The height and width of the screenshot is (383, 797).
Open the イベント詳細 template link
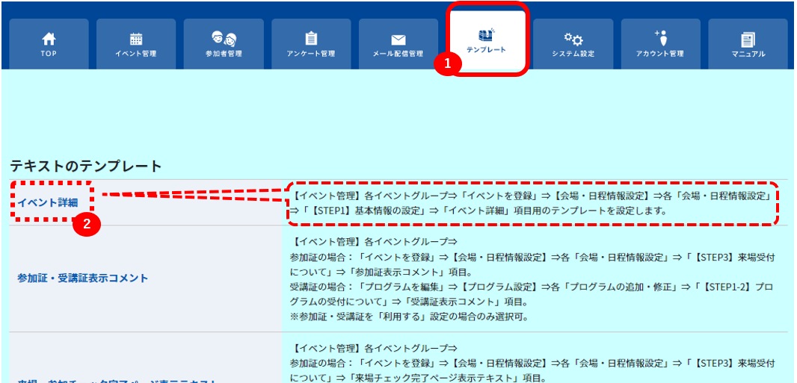click(x=48, y=202)
